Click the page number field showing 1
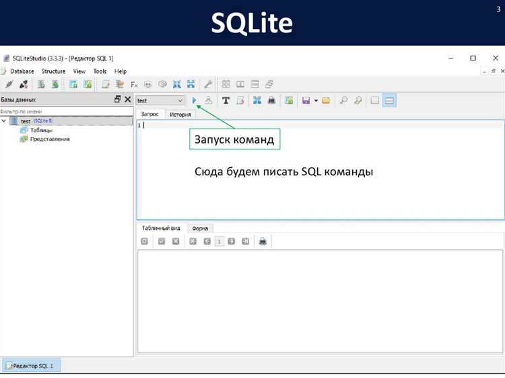This screenshot has height=378, width=505. tap(220, 241)
